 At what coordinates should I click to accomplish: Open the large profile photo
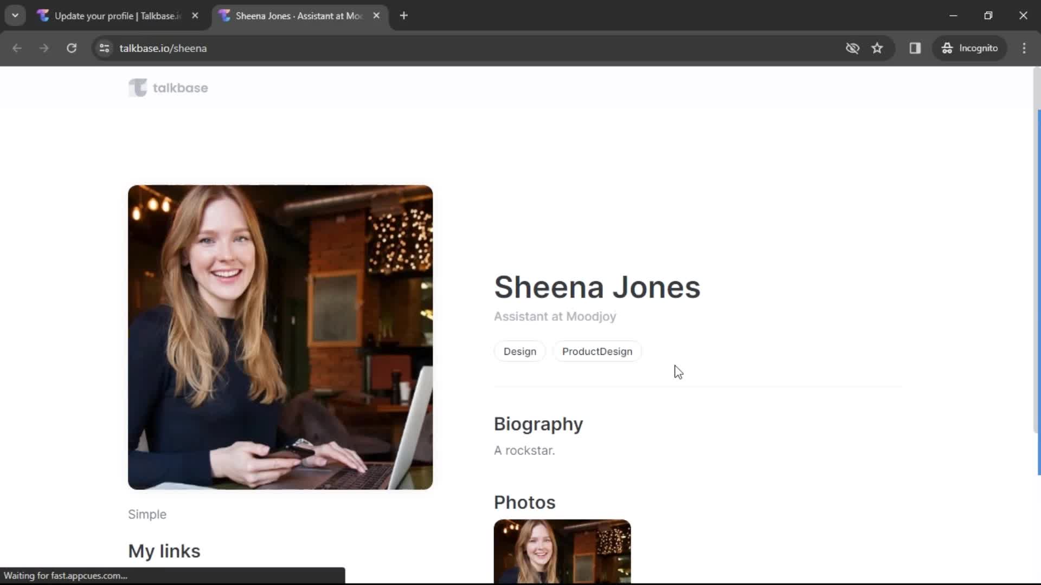coord(280,337)
